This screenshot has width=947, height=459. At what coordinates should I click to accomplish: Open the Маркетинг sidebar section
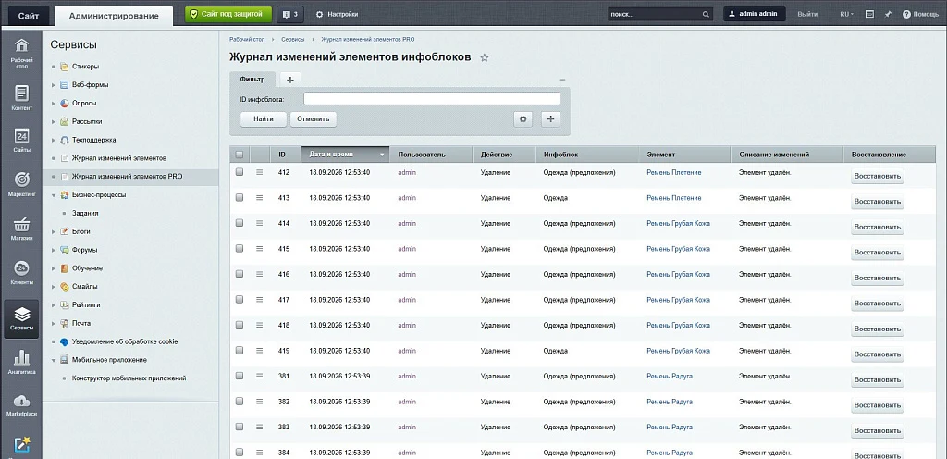[x=21, y=184]
